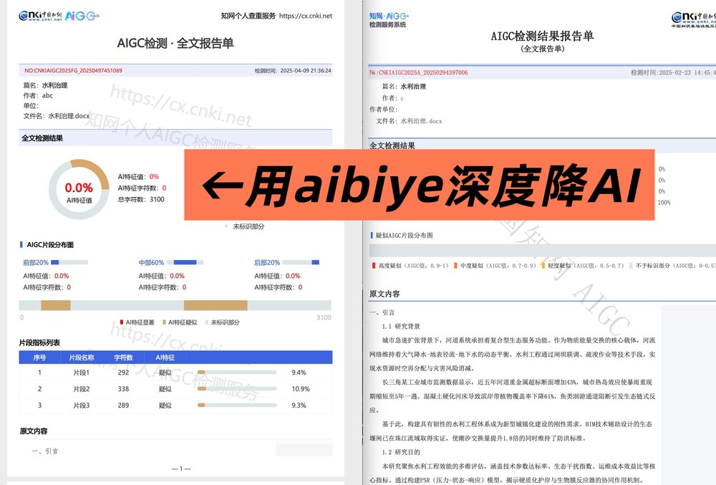Image resolution: width=716 pixels, height=485 pixels.
Task: Click the 作者: abc line in left report
Action: 38,95
